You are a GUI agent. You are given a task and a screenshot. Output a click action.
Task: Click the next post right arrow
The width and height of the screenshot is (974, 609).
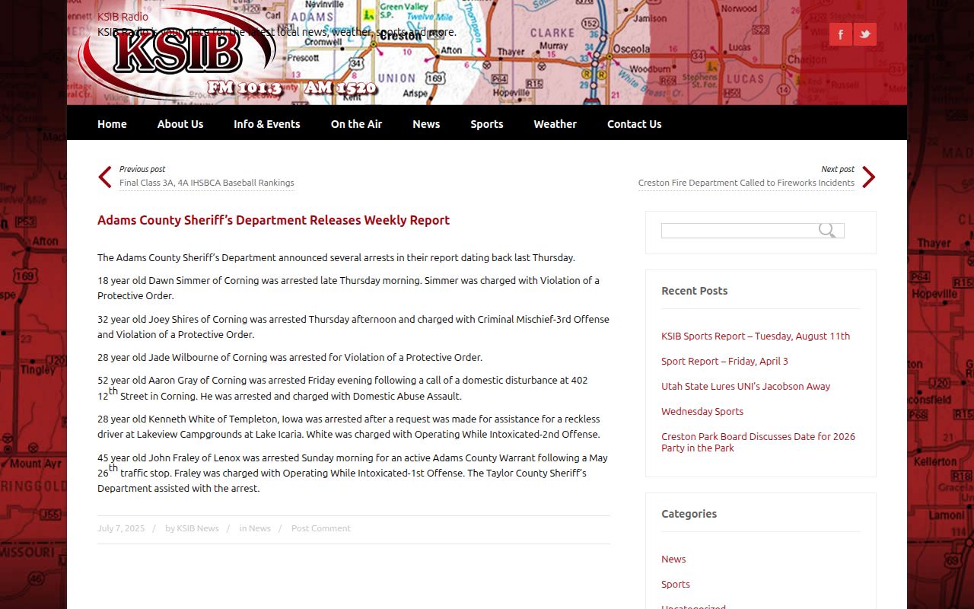[869, 177]
